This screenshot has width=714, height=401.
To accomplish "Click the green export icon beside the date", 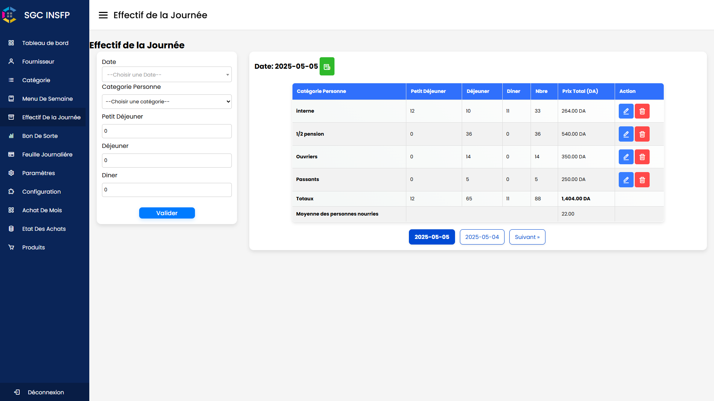I will 327,67.
